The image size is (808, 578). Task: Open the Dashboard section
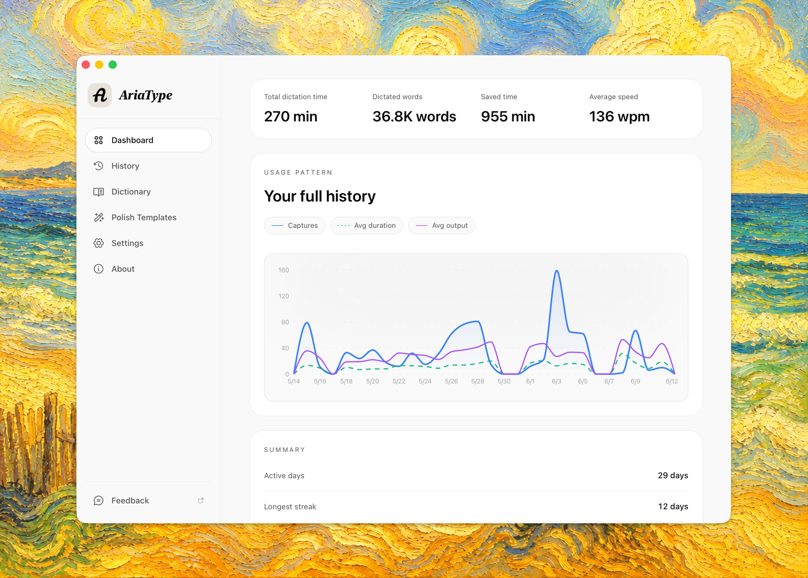149,140
